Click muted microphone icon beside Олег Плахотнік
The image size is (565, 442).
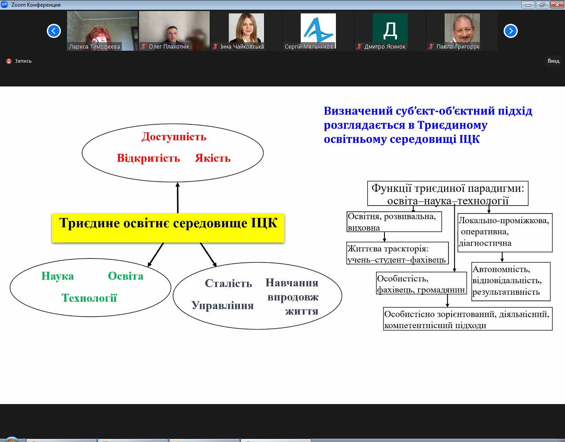pos(143,47)
